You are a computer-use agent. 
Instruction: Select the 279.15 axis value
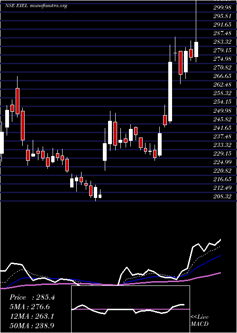click(x=222, y=50)
